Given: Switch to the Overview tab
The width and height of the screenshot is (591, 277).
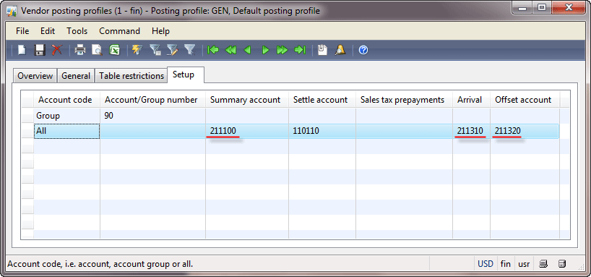Looking at the screenshot, I should 35,76.
